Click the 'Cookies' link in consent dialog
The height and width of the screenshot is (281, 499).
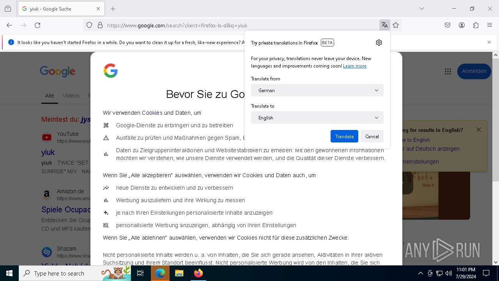coord(152,113)
